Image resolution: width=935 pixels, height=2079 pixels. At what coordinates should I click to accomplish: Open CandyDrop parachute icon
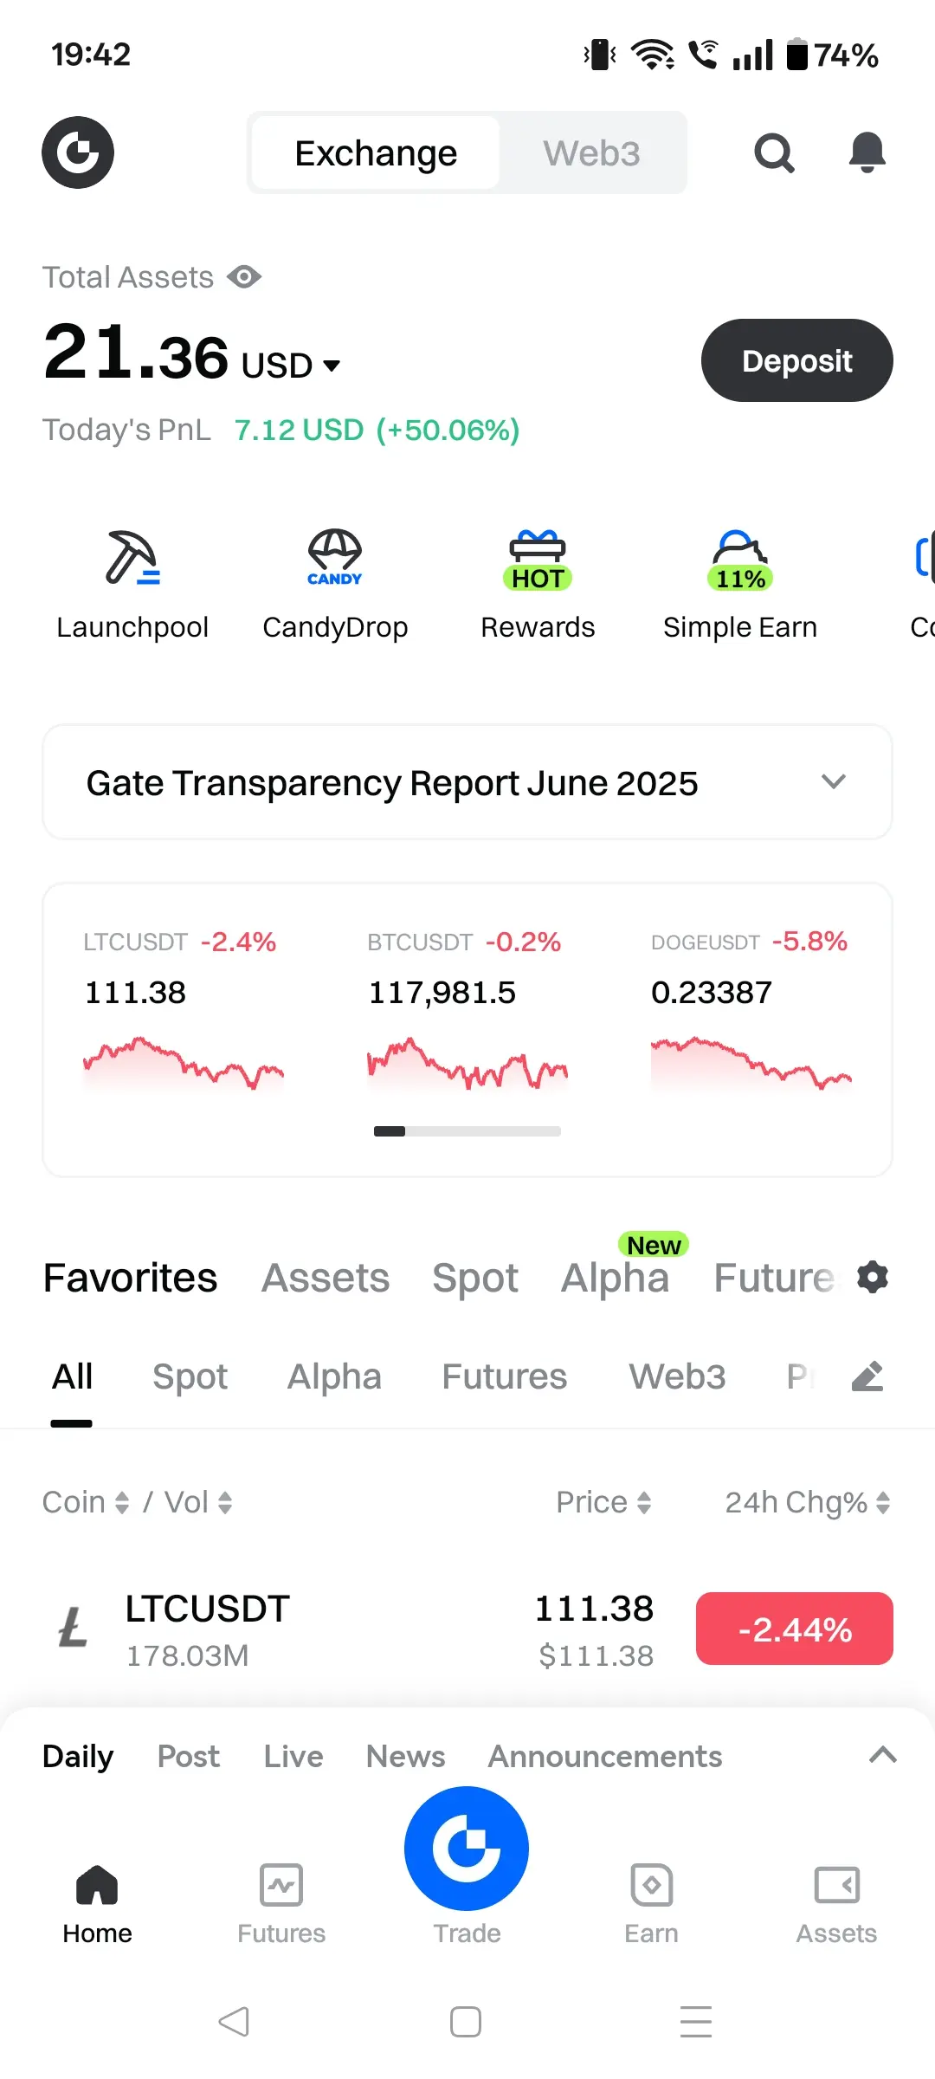coord(335,558)
